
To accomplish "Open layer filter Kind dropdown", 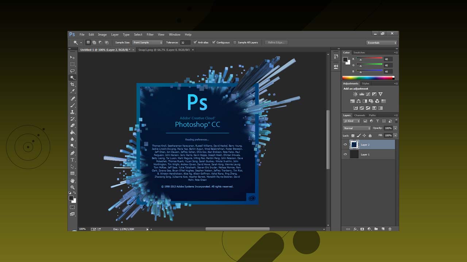I will click(352, 121).
